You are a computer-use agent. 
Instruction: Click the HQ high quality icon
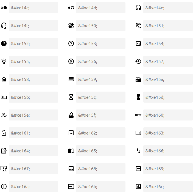click(138, 43)
